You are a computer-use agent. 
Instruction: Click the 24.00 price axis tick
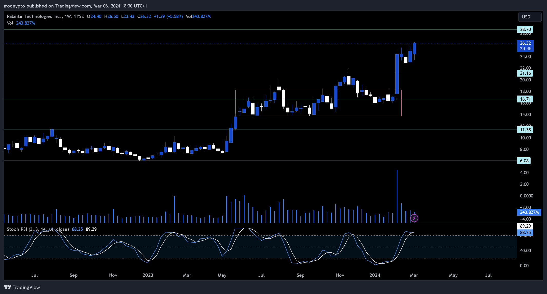coord(525,57)
